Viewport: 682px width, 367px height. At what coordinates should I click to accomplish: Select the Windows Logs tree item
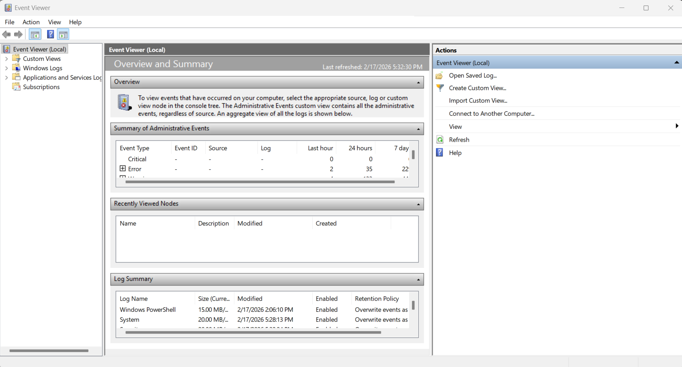tap(43, 68)
